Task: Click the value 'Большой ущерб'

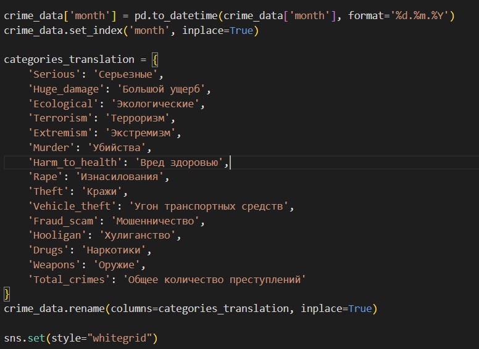Action: click(161, 89)
